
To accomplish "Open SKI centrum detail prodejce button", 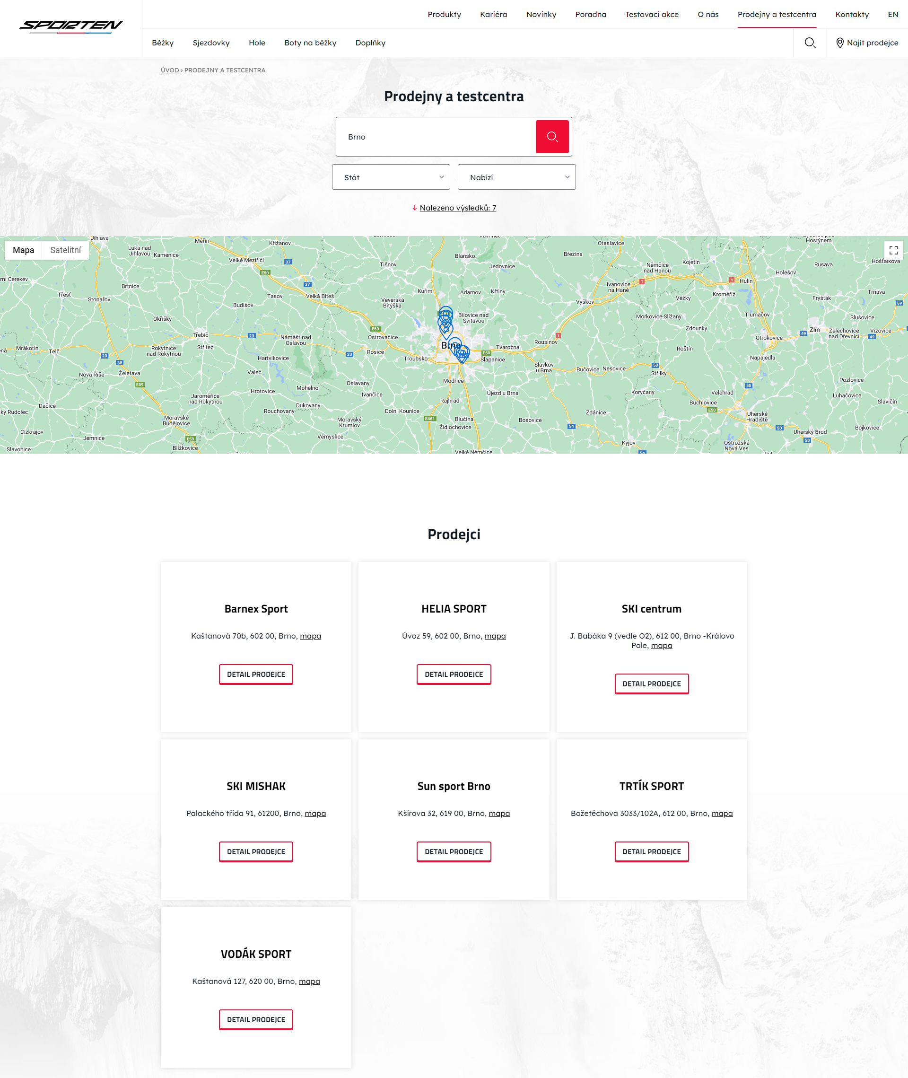I will coord(651,684).
